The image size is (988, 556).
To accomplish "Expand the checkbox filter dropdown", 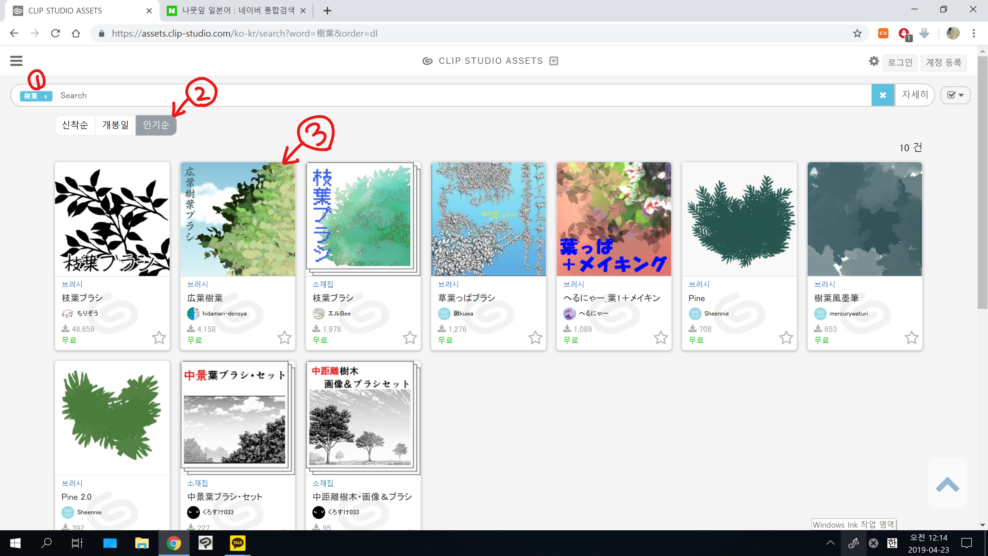I will (955, 95).
